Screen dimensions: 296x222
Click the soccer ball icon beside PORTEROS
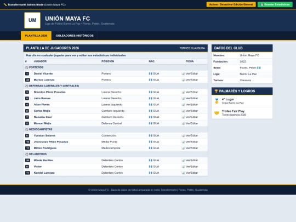[x=27, y=67]
